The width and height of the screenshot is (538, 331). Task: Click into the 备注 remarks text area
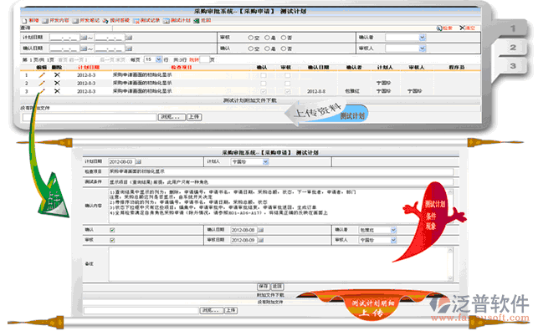coord(281,264)
